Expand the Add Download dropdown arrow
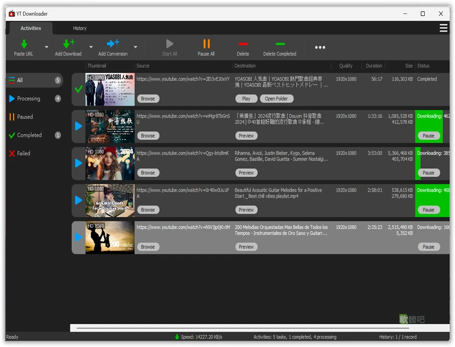 [x=91, y=47]
